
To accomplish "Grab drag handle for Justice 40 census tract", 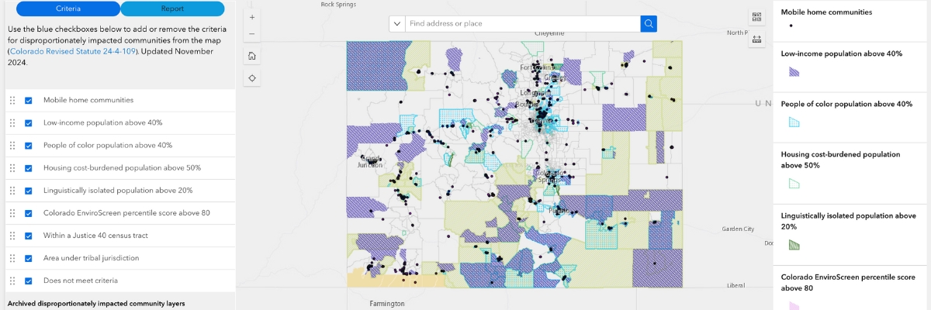I will click(12, 236).
